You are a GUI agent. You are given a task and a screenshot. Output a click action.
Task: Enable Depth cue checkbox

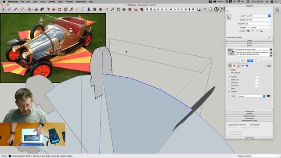point(229,80)
